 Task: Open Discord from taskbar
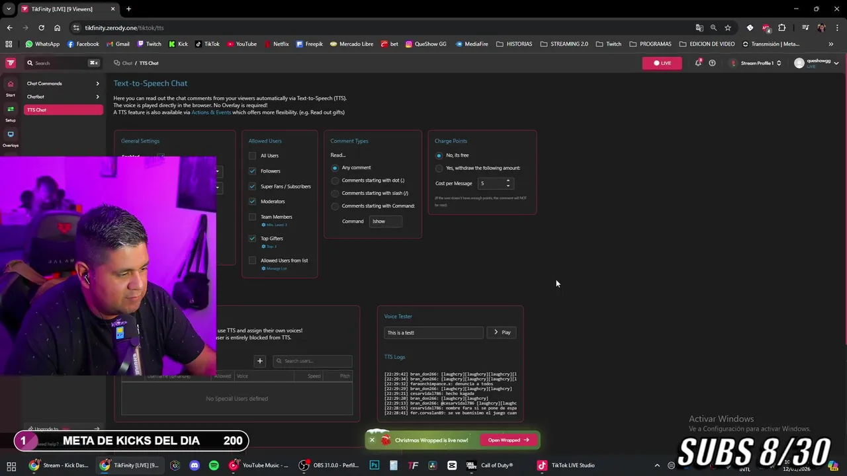pyautogui.click(x=195, y=465)
